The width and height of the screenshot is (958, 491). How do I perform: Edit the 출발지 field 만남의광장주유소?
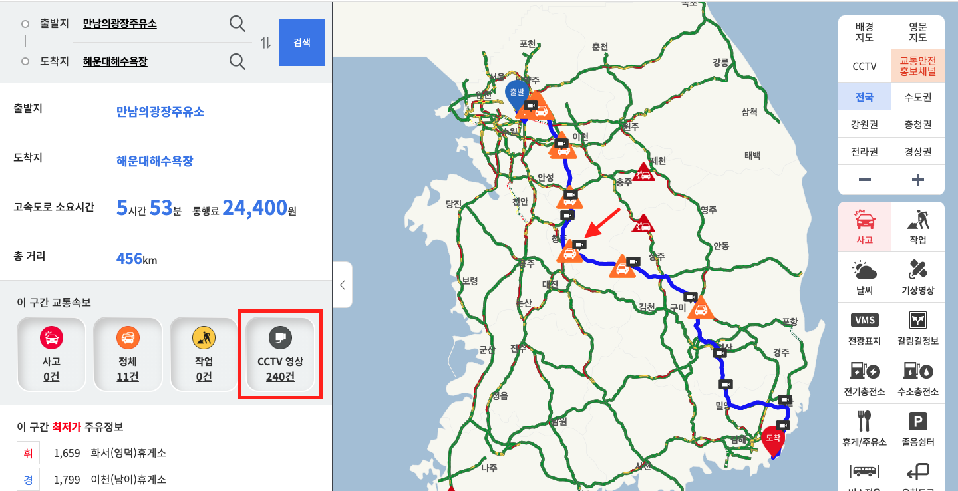tap(120, 24)
